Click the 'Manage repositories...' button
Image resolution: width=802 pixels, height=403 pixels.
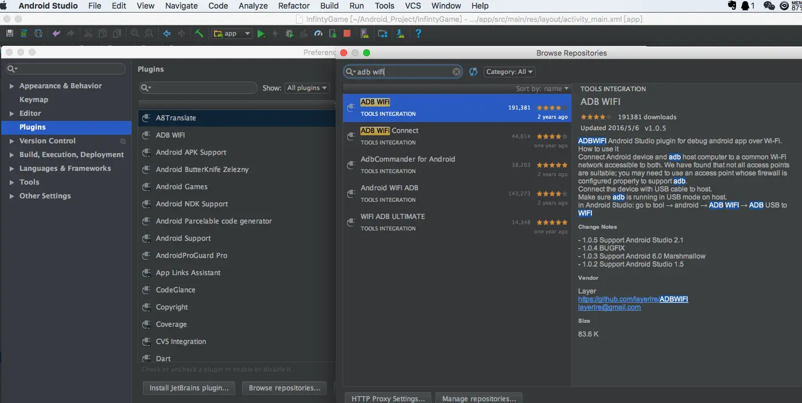coord(478,398)
